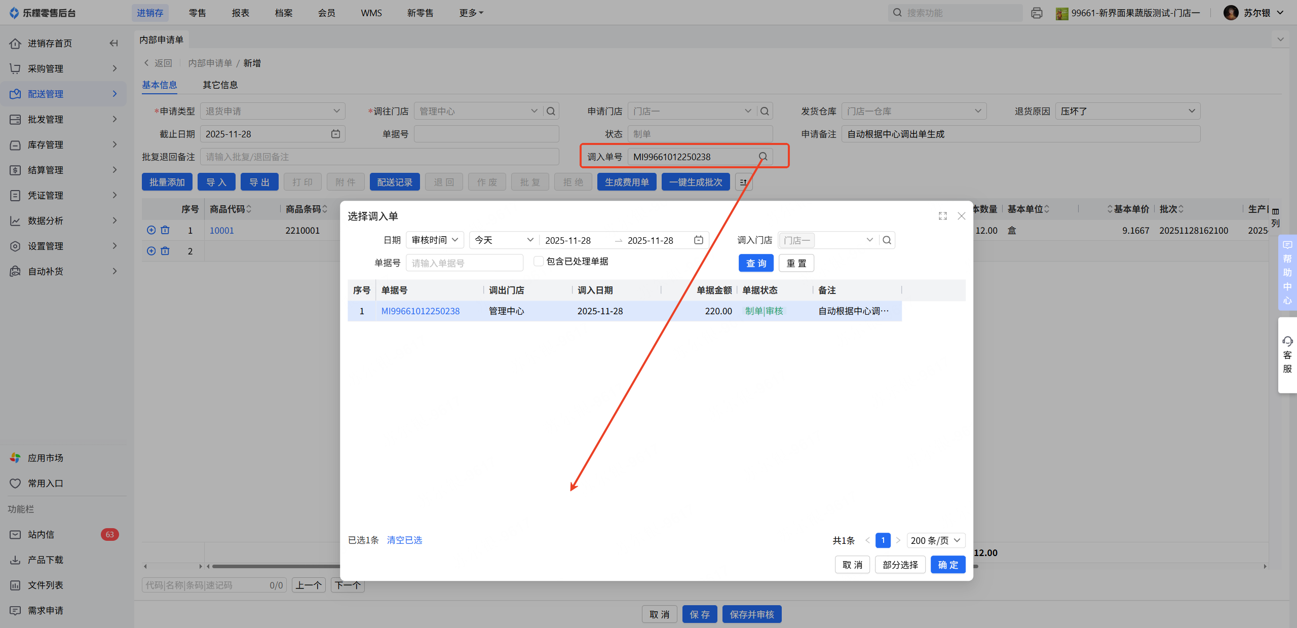
Task: Click delete trash icon on row 1
Action: [x=165, y=230]
